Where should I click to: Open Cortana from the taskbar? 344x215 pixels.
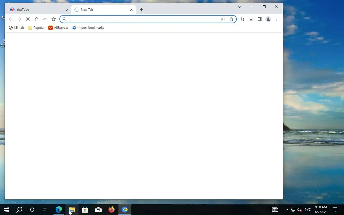click(x=32, y=210)
